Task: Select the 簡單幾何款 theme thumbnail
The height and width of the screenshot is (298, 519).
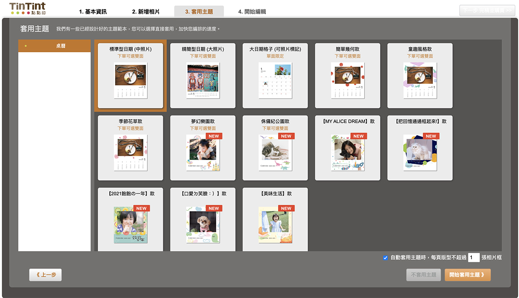Action: coord(348,76)
